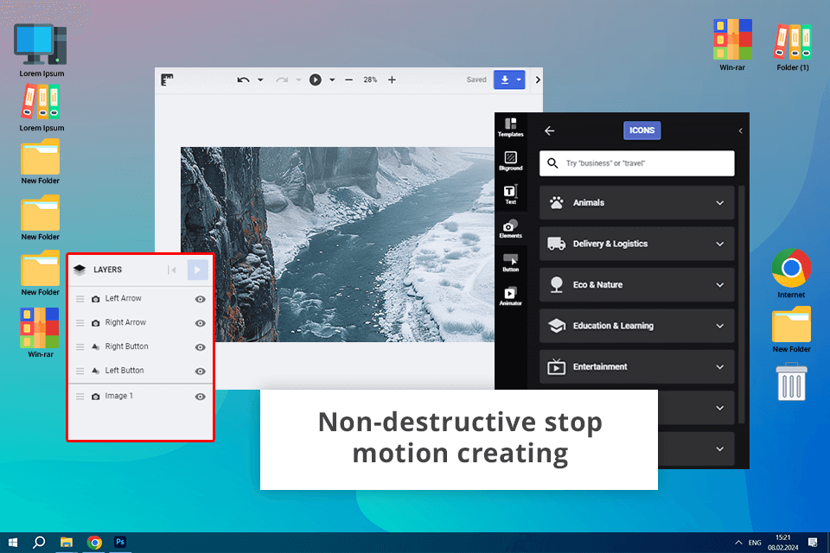The height and width of the screenshot is (553, 830).
Task: Click the magnifier icon in search field
Action: (x=552, y=163)
